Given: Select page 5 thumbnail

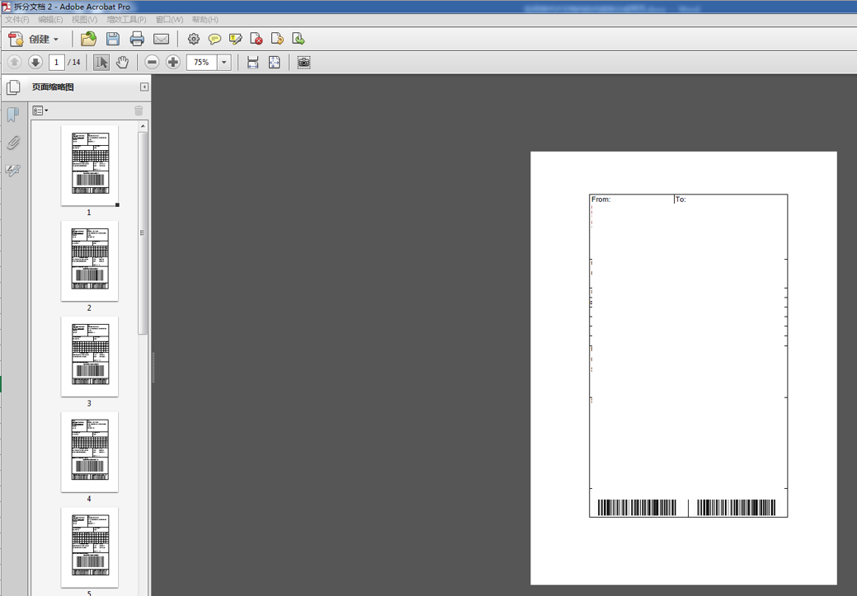Looking at the screenshot, I should 90,547.
